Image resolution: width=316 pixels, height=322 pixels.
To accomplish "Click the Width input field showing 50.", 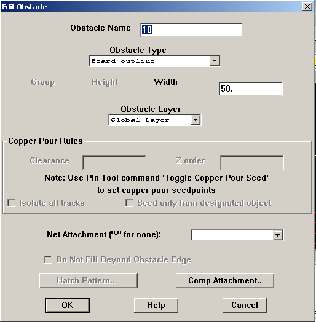I will [251, 89].
